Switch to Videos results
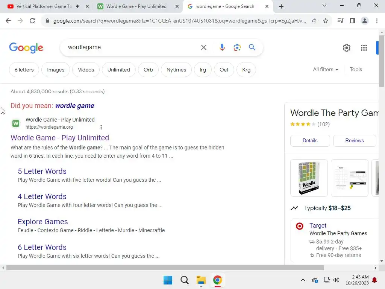This screenshot has height=289, width=385. pos(86,70)
